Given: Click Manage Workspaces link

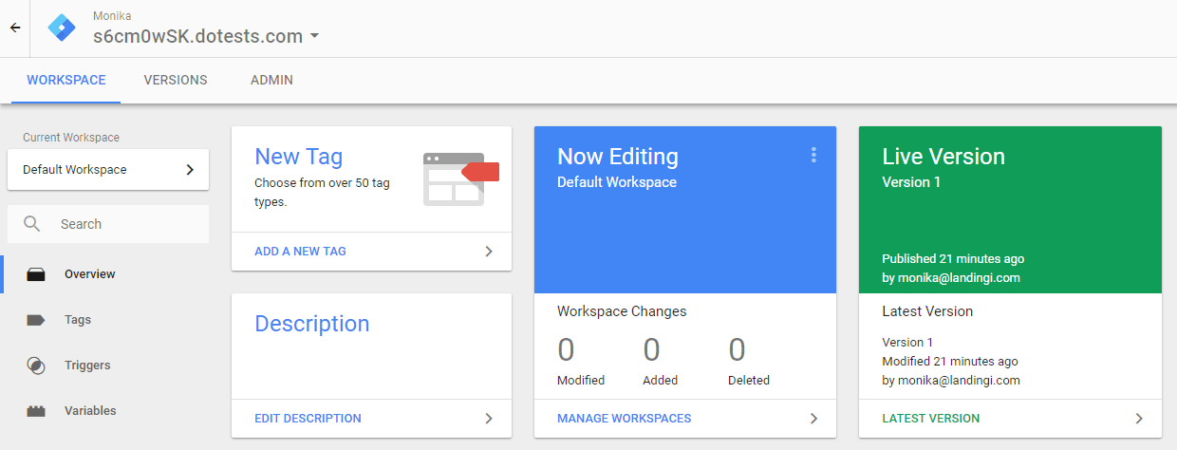Looking at the screenshot, I should (624, 418).
